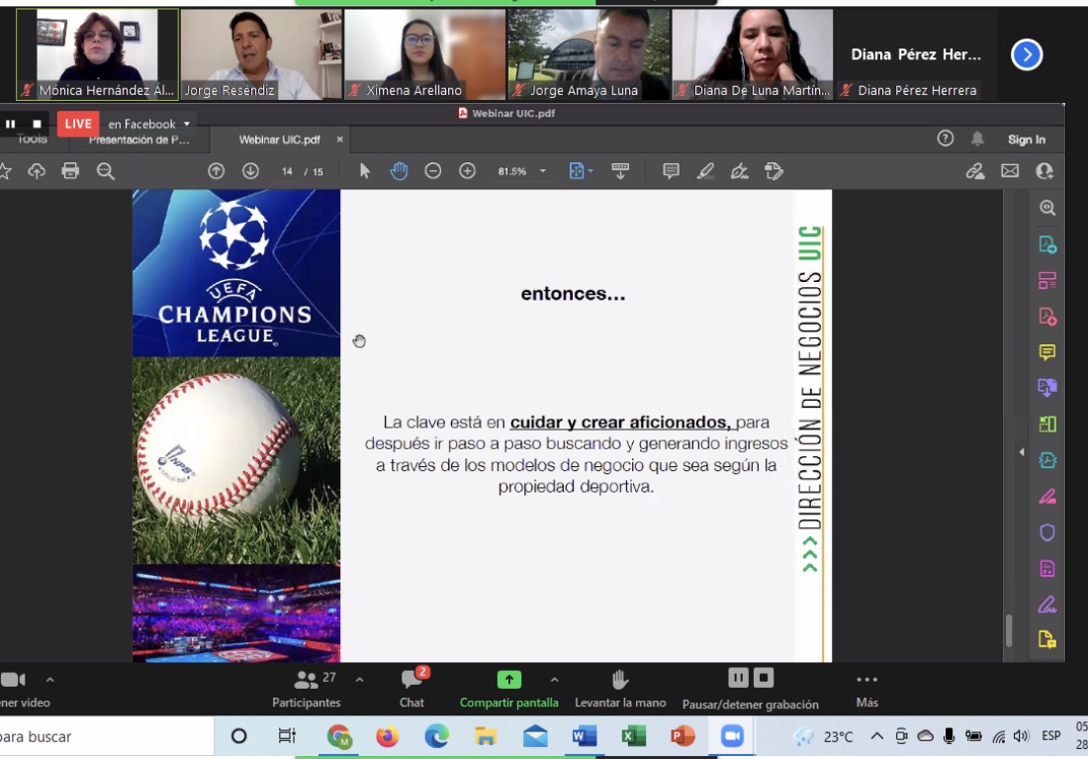
Task: Add a sticky note comment
Action: click(x=671, y=171)
